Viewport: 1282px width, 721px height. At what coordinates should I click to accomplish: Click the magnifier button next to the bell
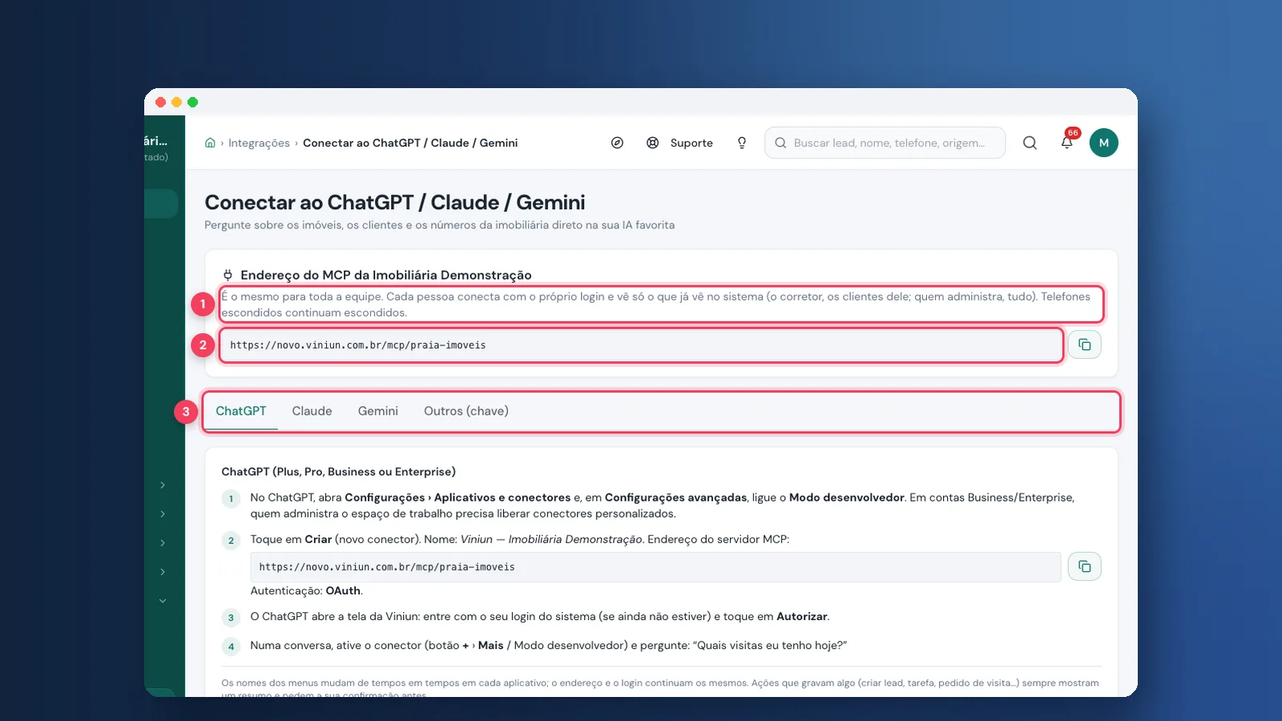1030,143
